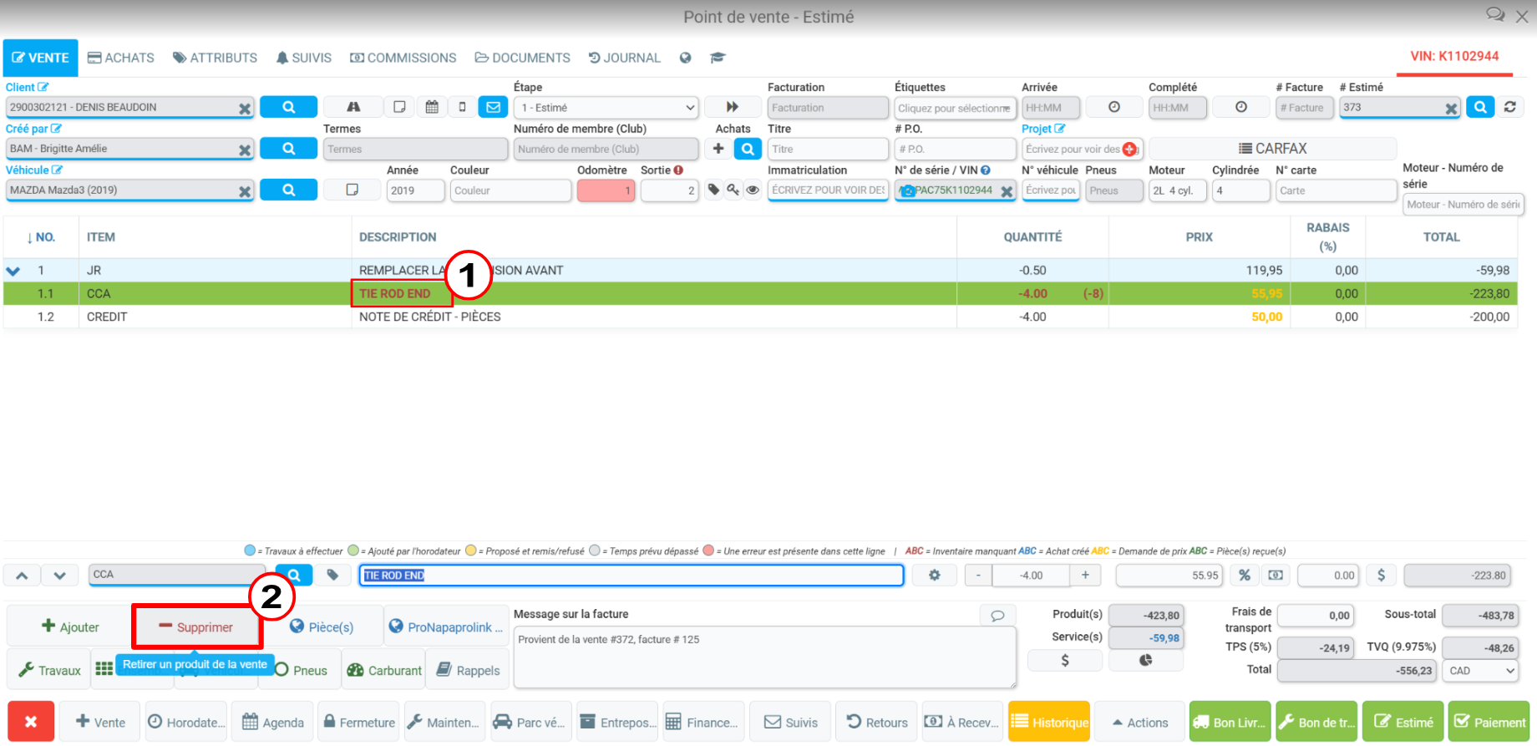Image resolution: width=1537 pixels, height=746 pixels.
Task: Open the SUIVIS tab at the top
Action: pos(304,58)
